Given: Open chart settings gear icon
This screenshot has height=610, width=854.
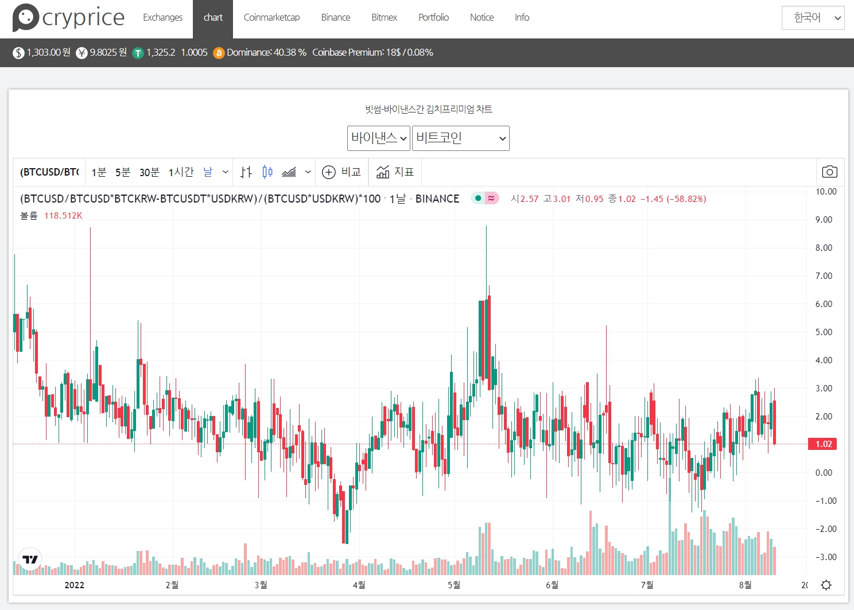Looking at the screenshot, I should click(826, 585).
